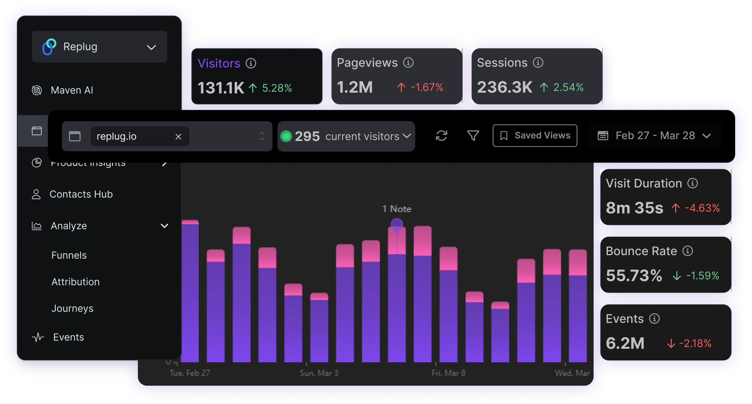Image resolution: width=752 pixels, height=404 pixels.
Task: Show info for Sessions metric
Action: pyautogui.click(x=538, y=63)
